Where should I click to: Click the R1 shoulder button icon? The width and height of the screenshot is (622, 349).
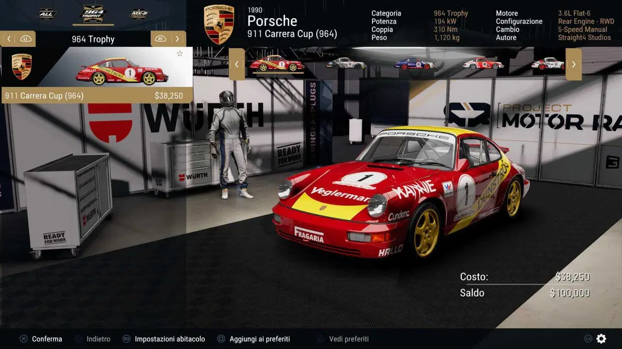pos(160,39)
